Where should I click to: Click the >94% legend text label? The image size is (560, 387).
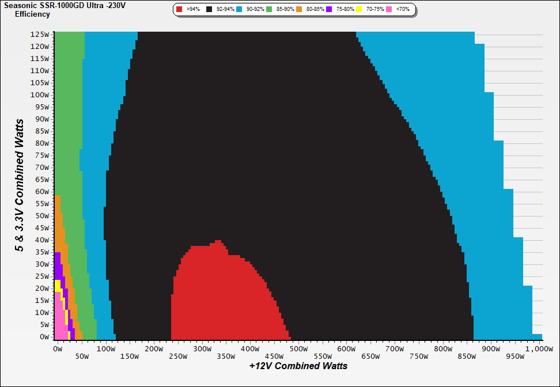pyautogui.click(x=193, y=10)
